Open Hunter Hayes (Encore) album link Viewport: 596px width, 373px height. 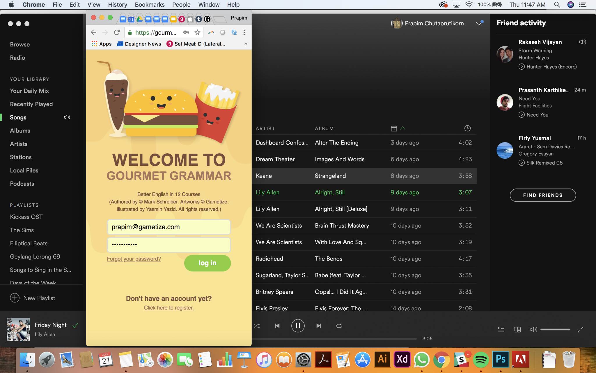(x=551, y=67)
